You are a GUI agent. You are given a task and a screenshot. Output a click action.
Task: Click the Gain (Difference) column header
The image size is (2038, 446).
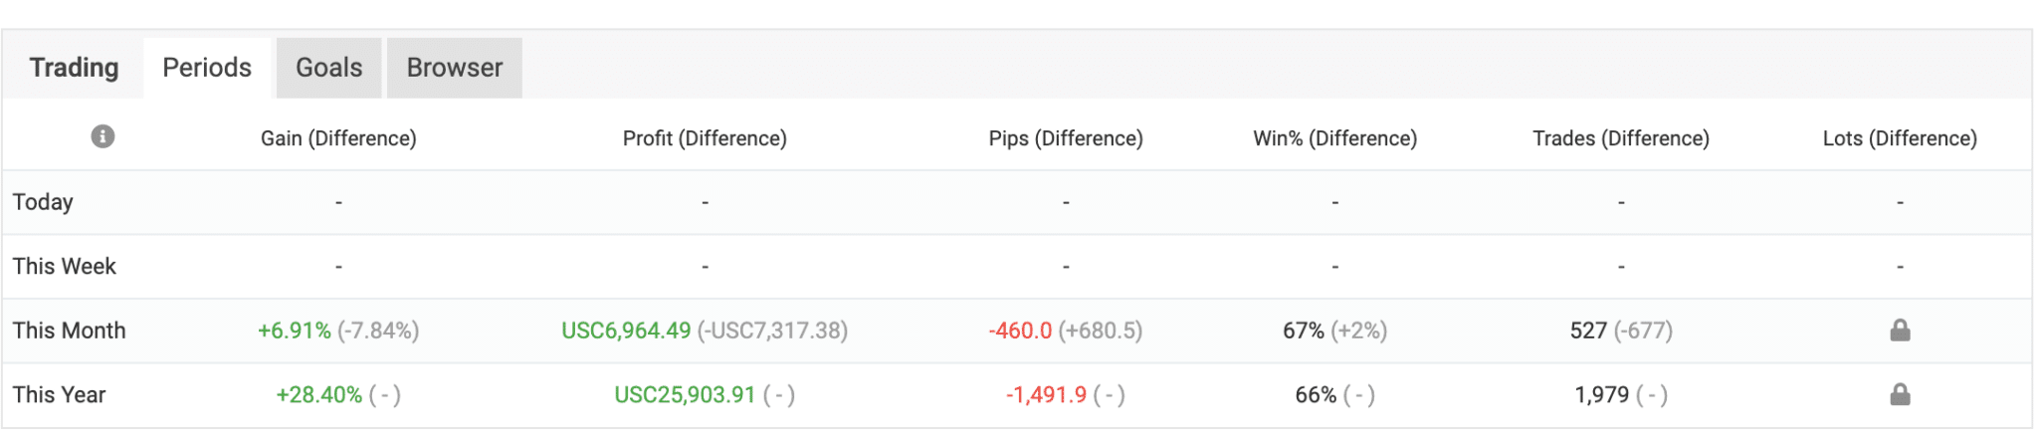click(338, 138)
